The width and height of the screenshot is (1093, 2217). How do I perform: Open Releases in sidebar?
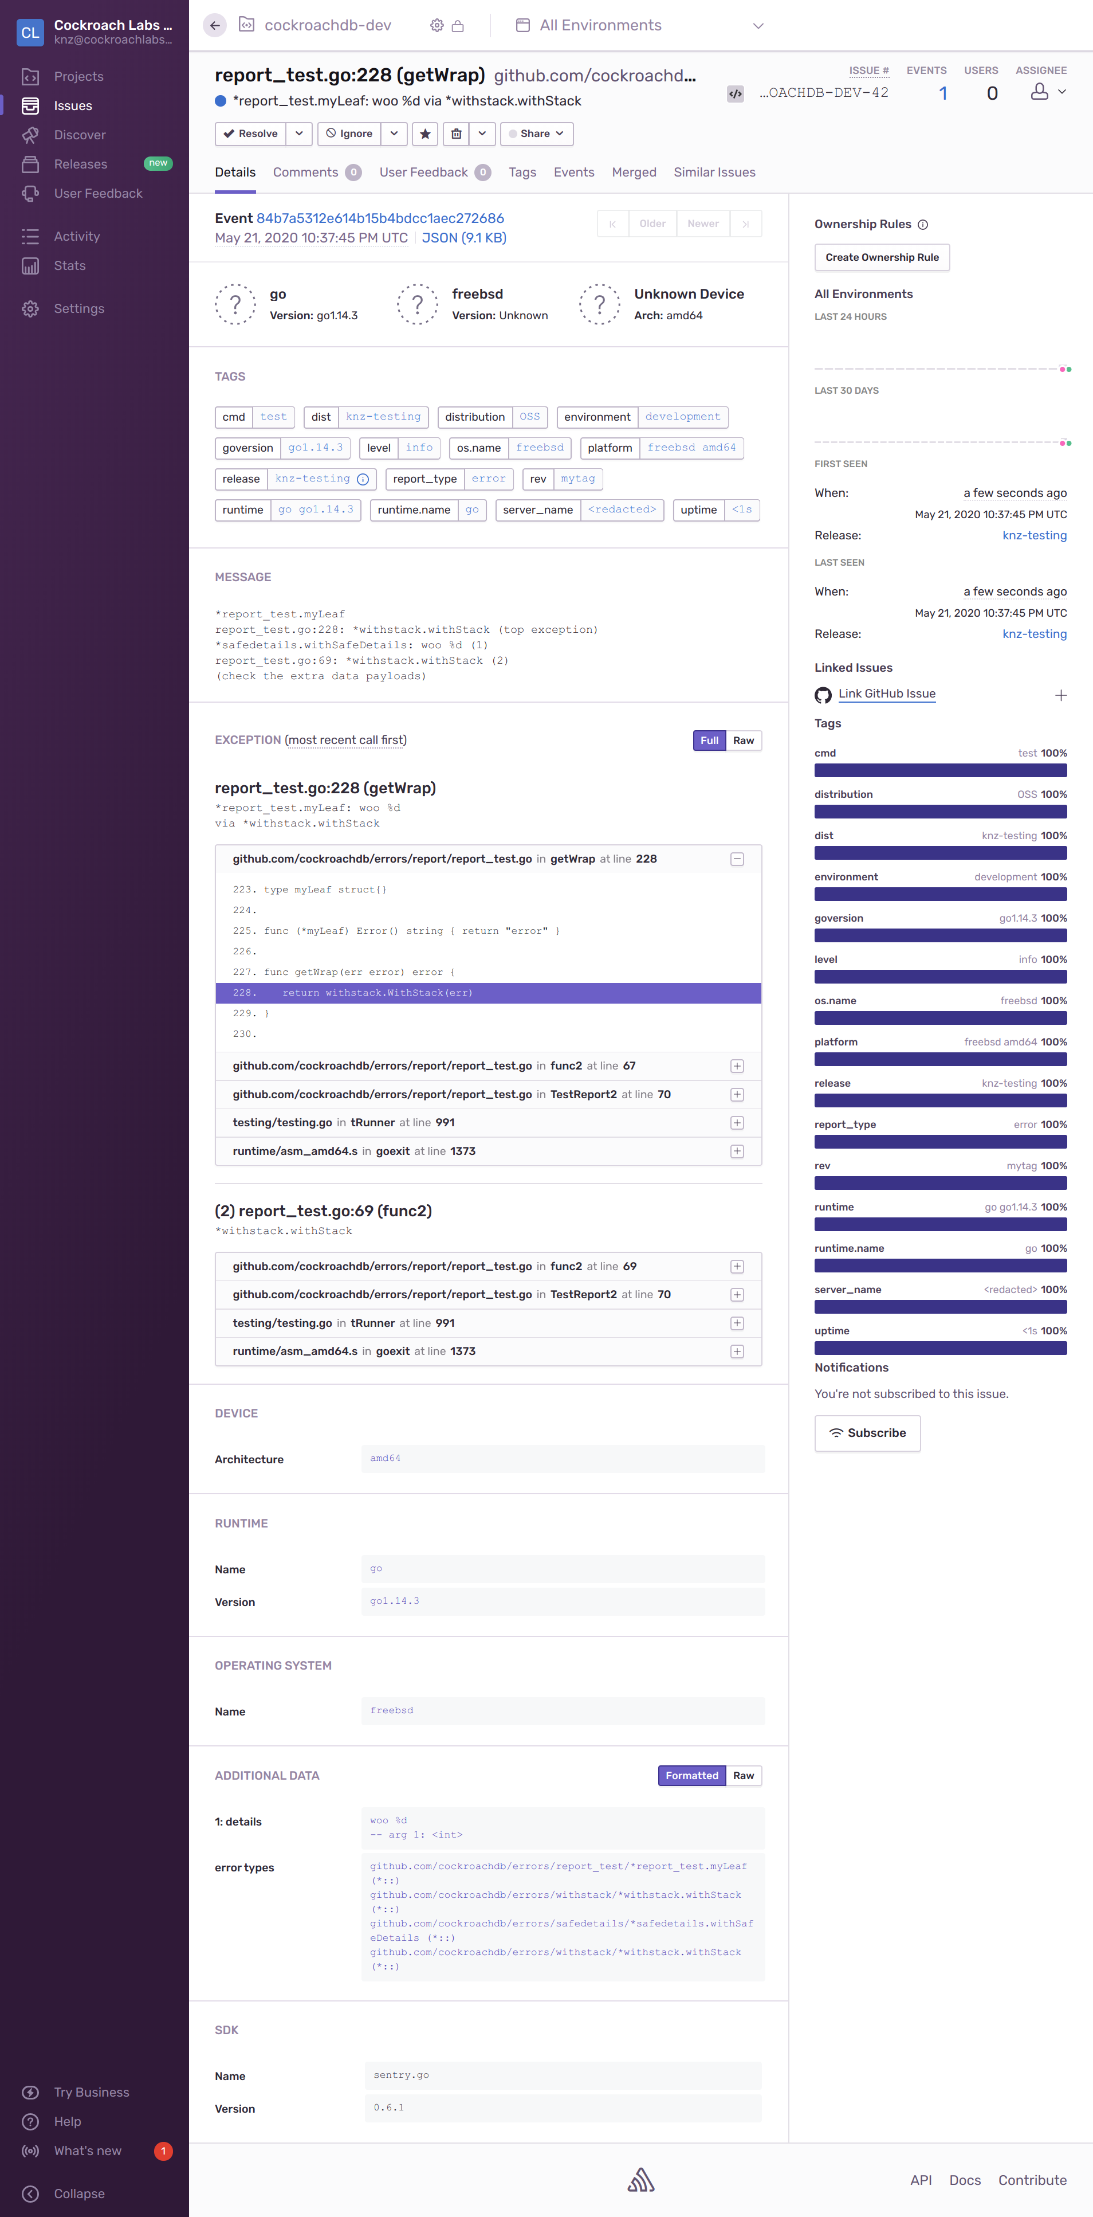(x=80, y=164)
